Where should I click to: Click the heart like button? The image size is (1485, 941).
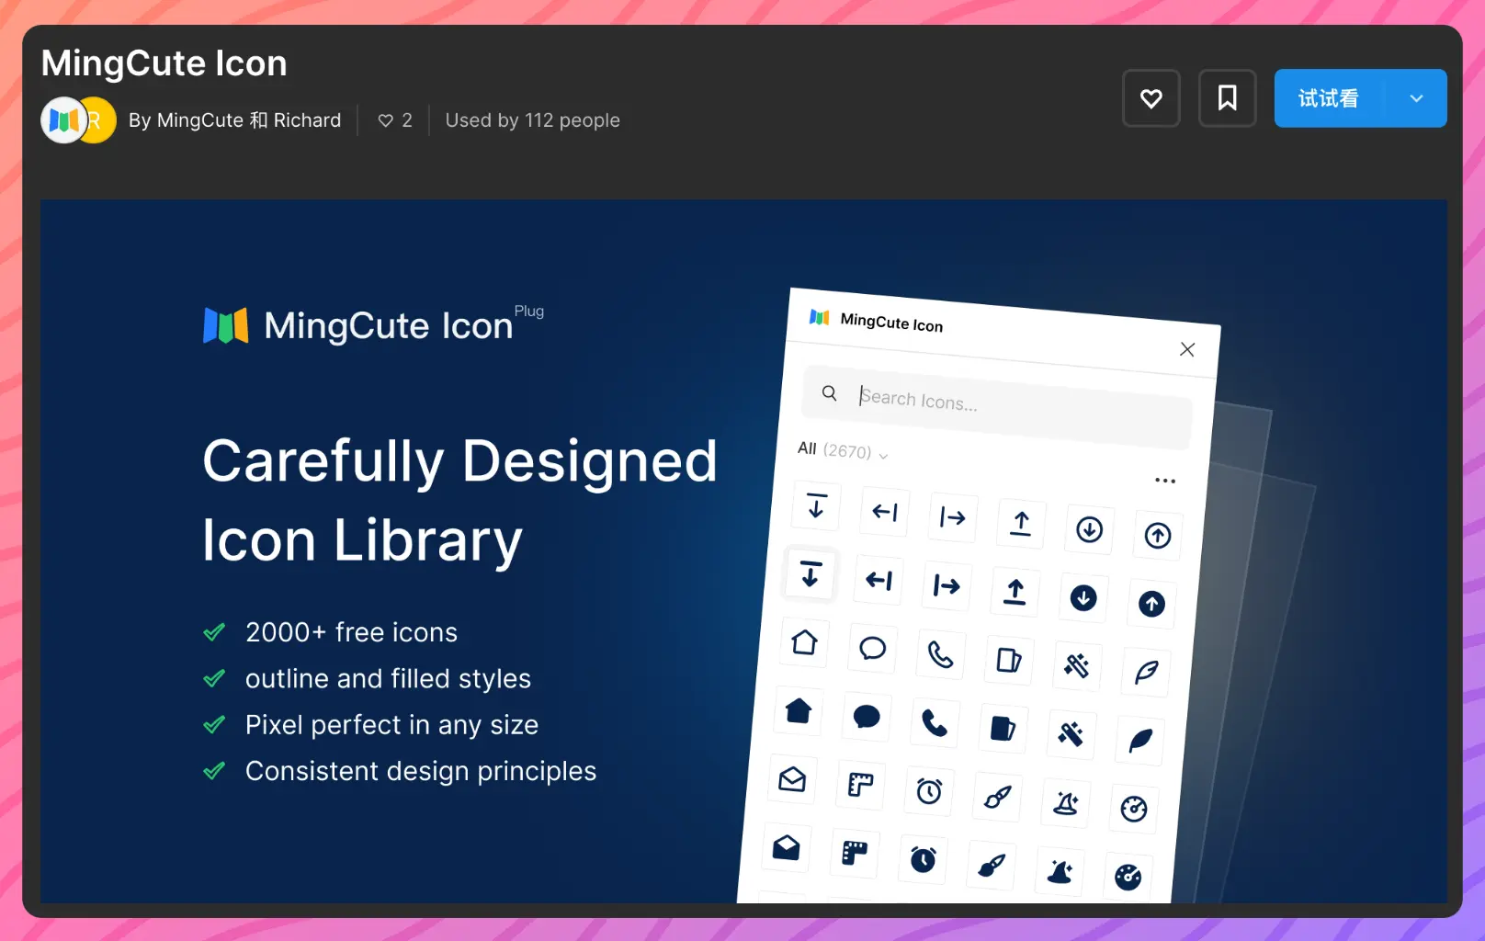[x=1151, y=98]
